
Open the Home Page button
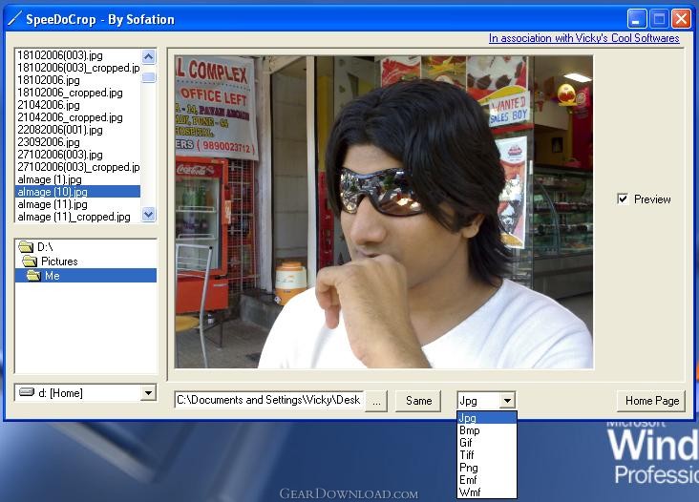[x=651, y=401]
